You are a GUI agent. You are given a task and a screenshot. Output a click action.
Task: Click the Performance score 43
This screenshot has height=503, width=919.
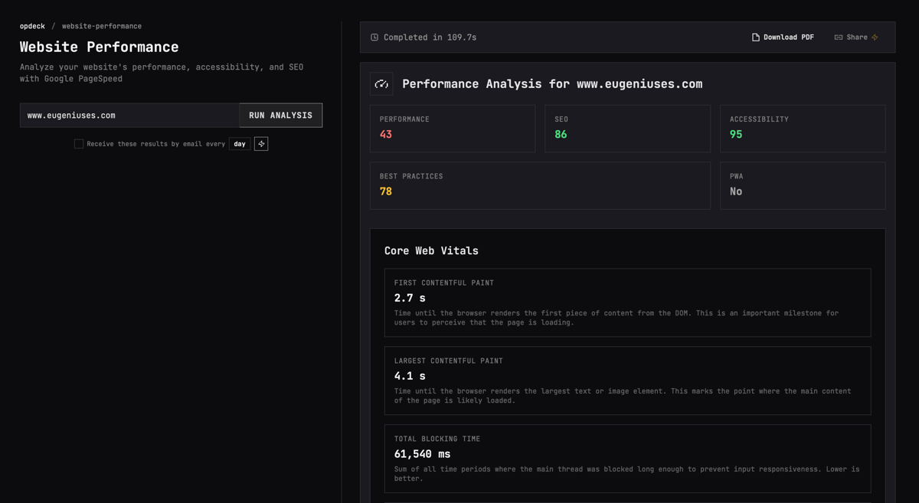386,135
